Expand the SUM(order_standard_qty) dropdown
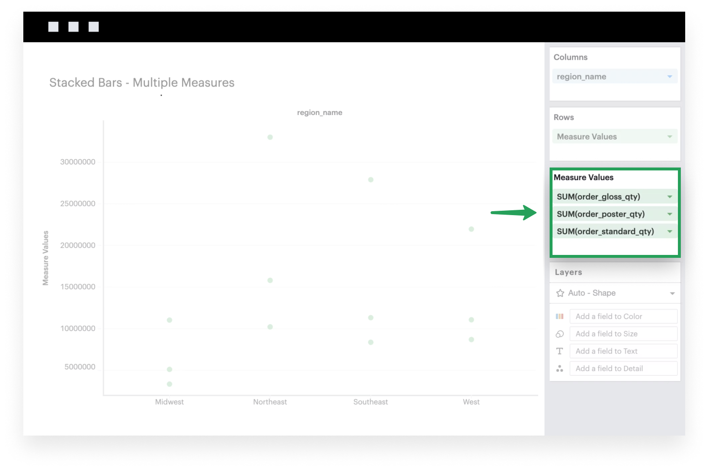 tap(670, 231)
